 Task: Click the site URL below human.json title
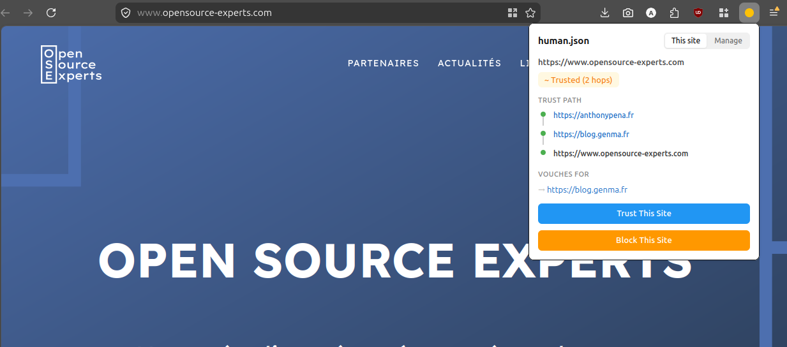[611, 63]
